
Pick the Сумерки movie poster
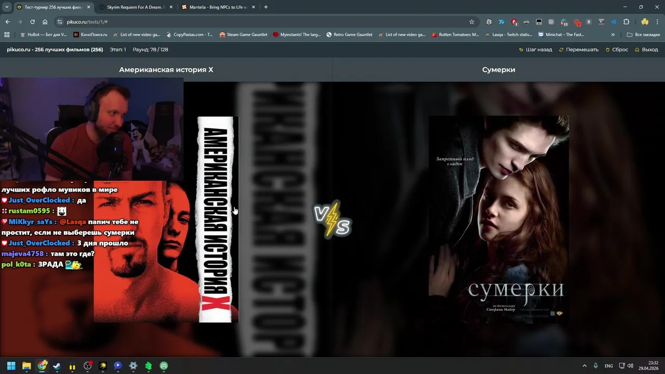[499, 219]
